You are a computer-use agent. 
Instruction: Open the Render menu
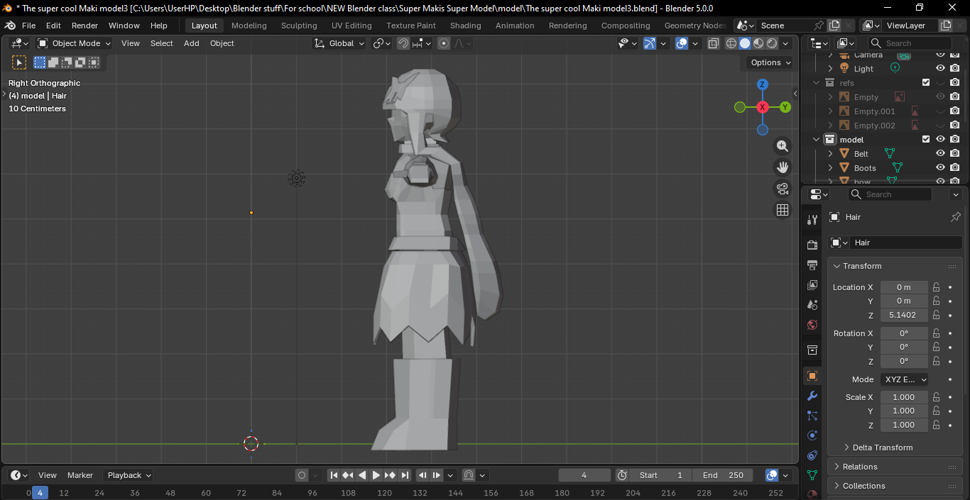click(85, 26)
